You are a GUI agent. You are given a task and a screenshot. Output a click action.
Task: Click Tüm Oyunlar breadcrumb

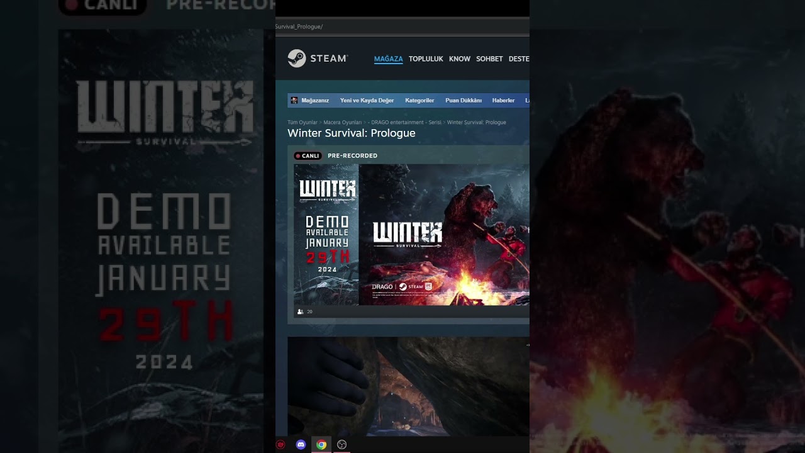[x=303, y=123]
